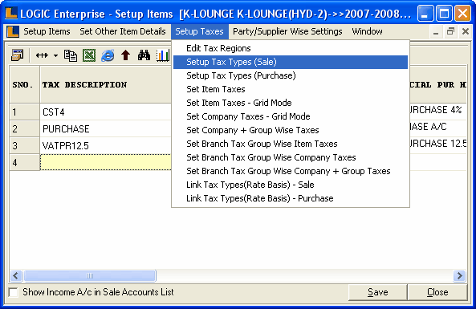Select the VATPR12.5 tax description cell
This screenshot has height=309, width=476.
[106, 146]
